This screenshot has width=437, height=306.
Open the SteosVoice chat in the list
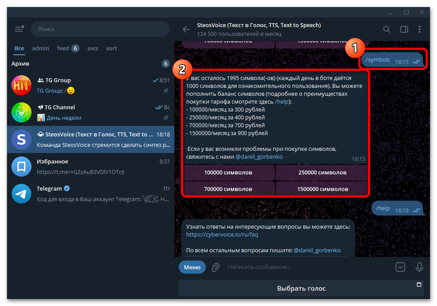click(x=91, y=139)
